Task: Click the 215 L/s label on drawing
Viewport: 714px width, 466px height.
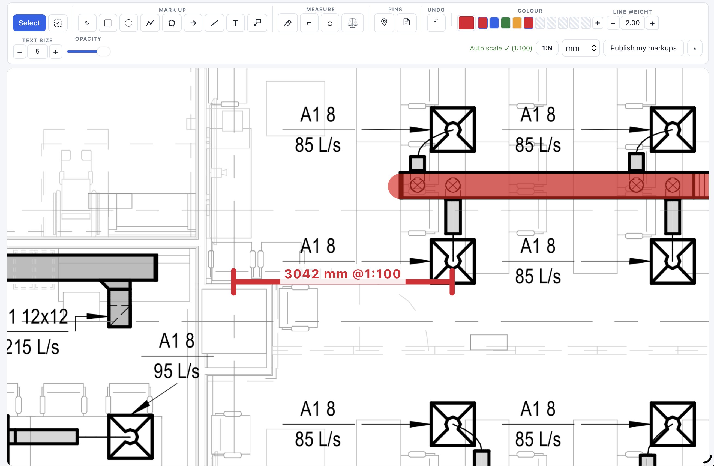Action: [33, 347]
